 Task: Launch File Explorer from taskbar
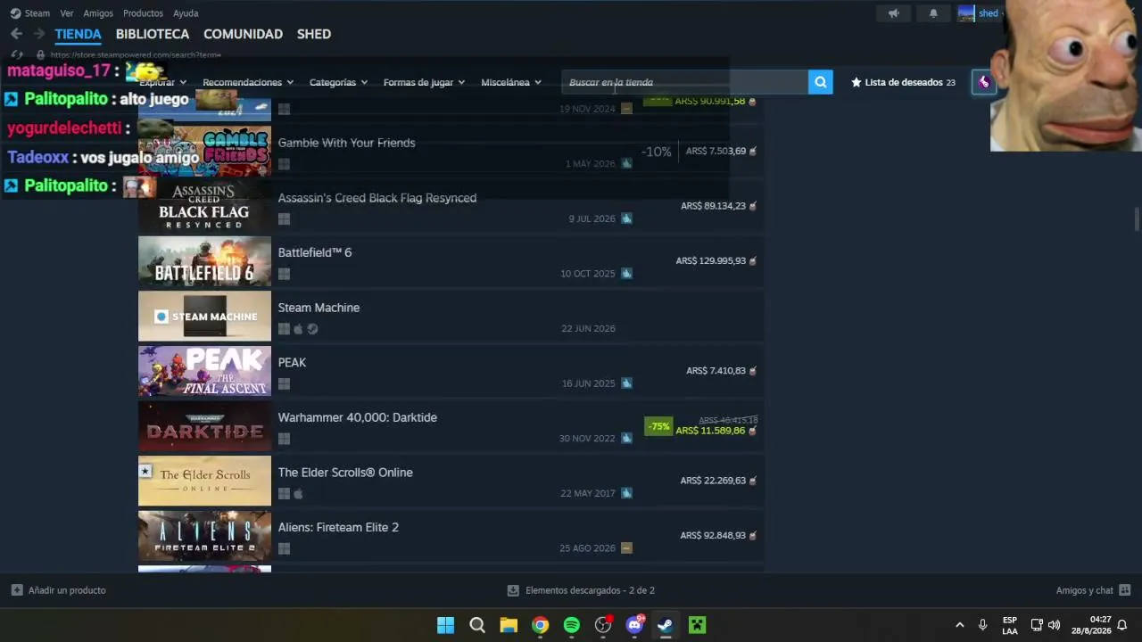[509, 625]
